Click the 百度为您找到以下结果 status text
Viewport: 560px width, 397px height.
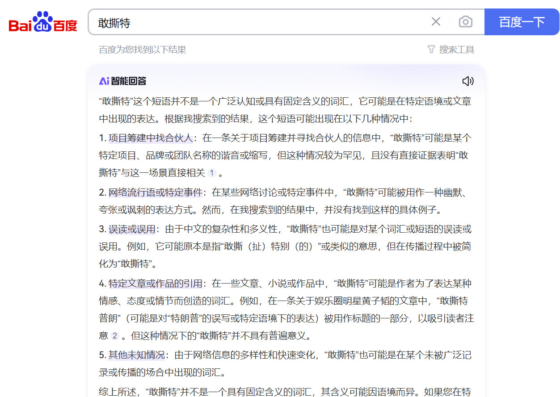pyautogui.click(x=142, y=50)
